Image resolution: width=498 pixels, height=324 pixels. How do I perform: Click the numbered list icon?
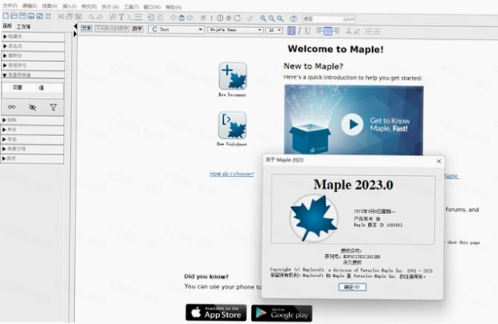tap(377, 31)
